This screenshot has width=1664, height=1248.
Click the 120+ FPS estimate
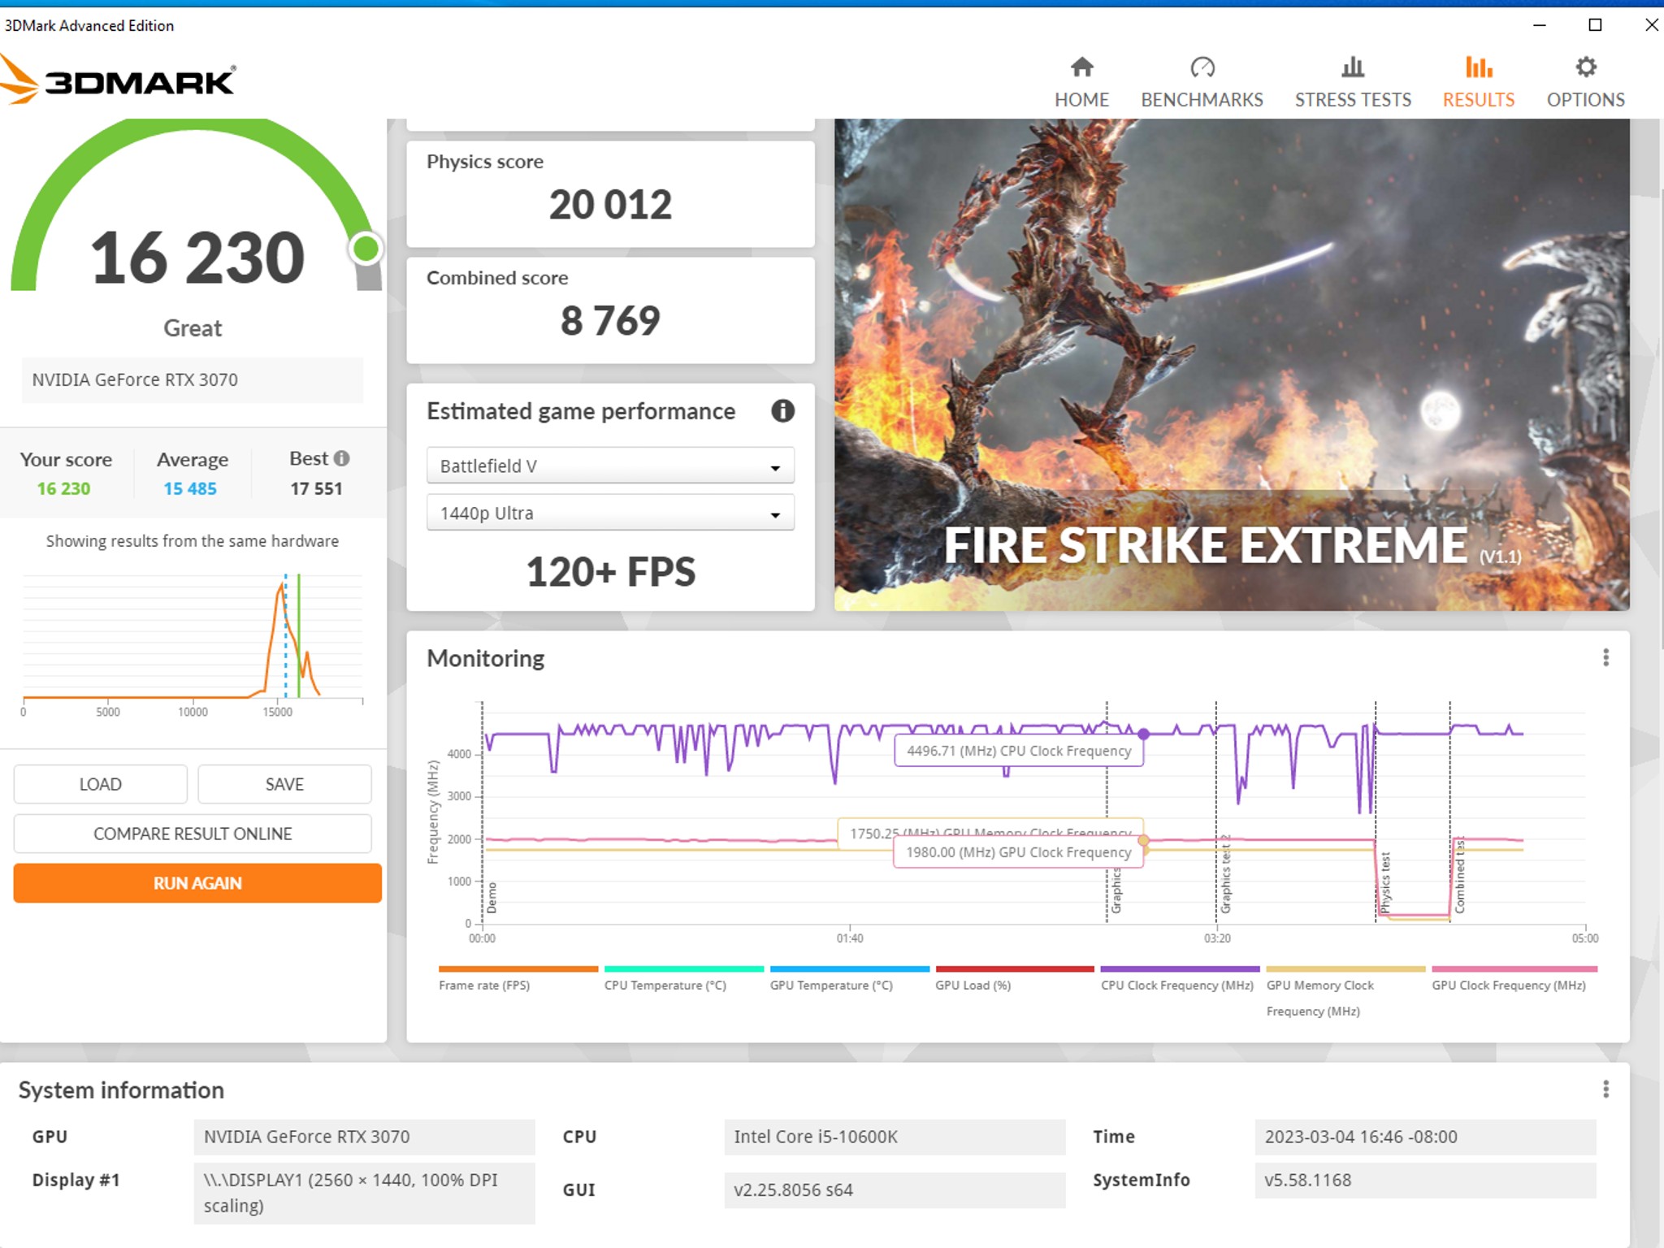point(610,571)
